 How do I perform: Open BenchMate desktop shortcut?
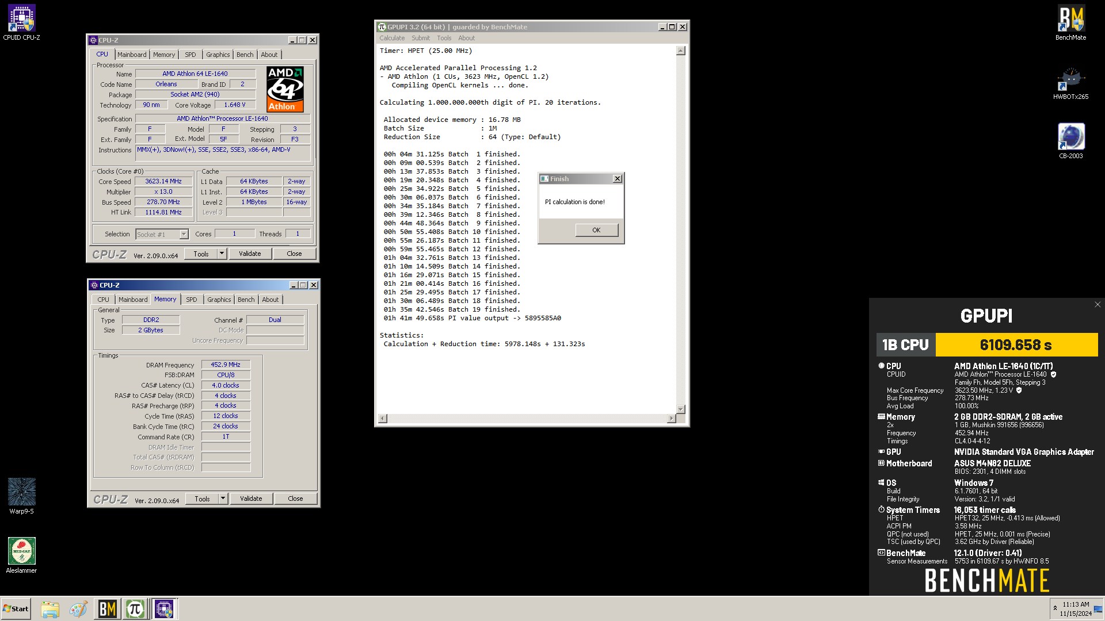1070,22
